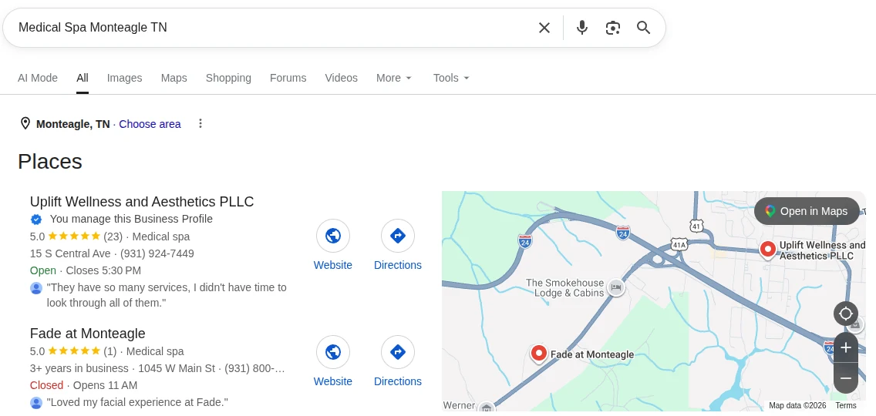Click 'Map data ©2026' attribution text
The height and width of the screenshot is (416, 876).
pyautogui.click(x=797, y=405)
